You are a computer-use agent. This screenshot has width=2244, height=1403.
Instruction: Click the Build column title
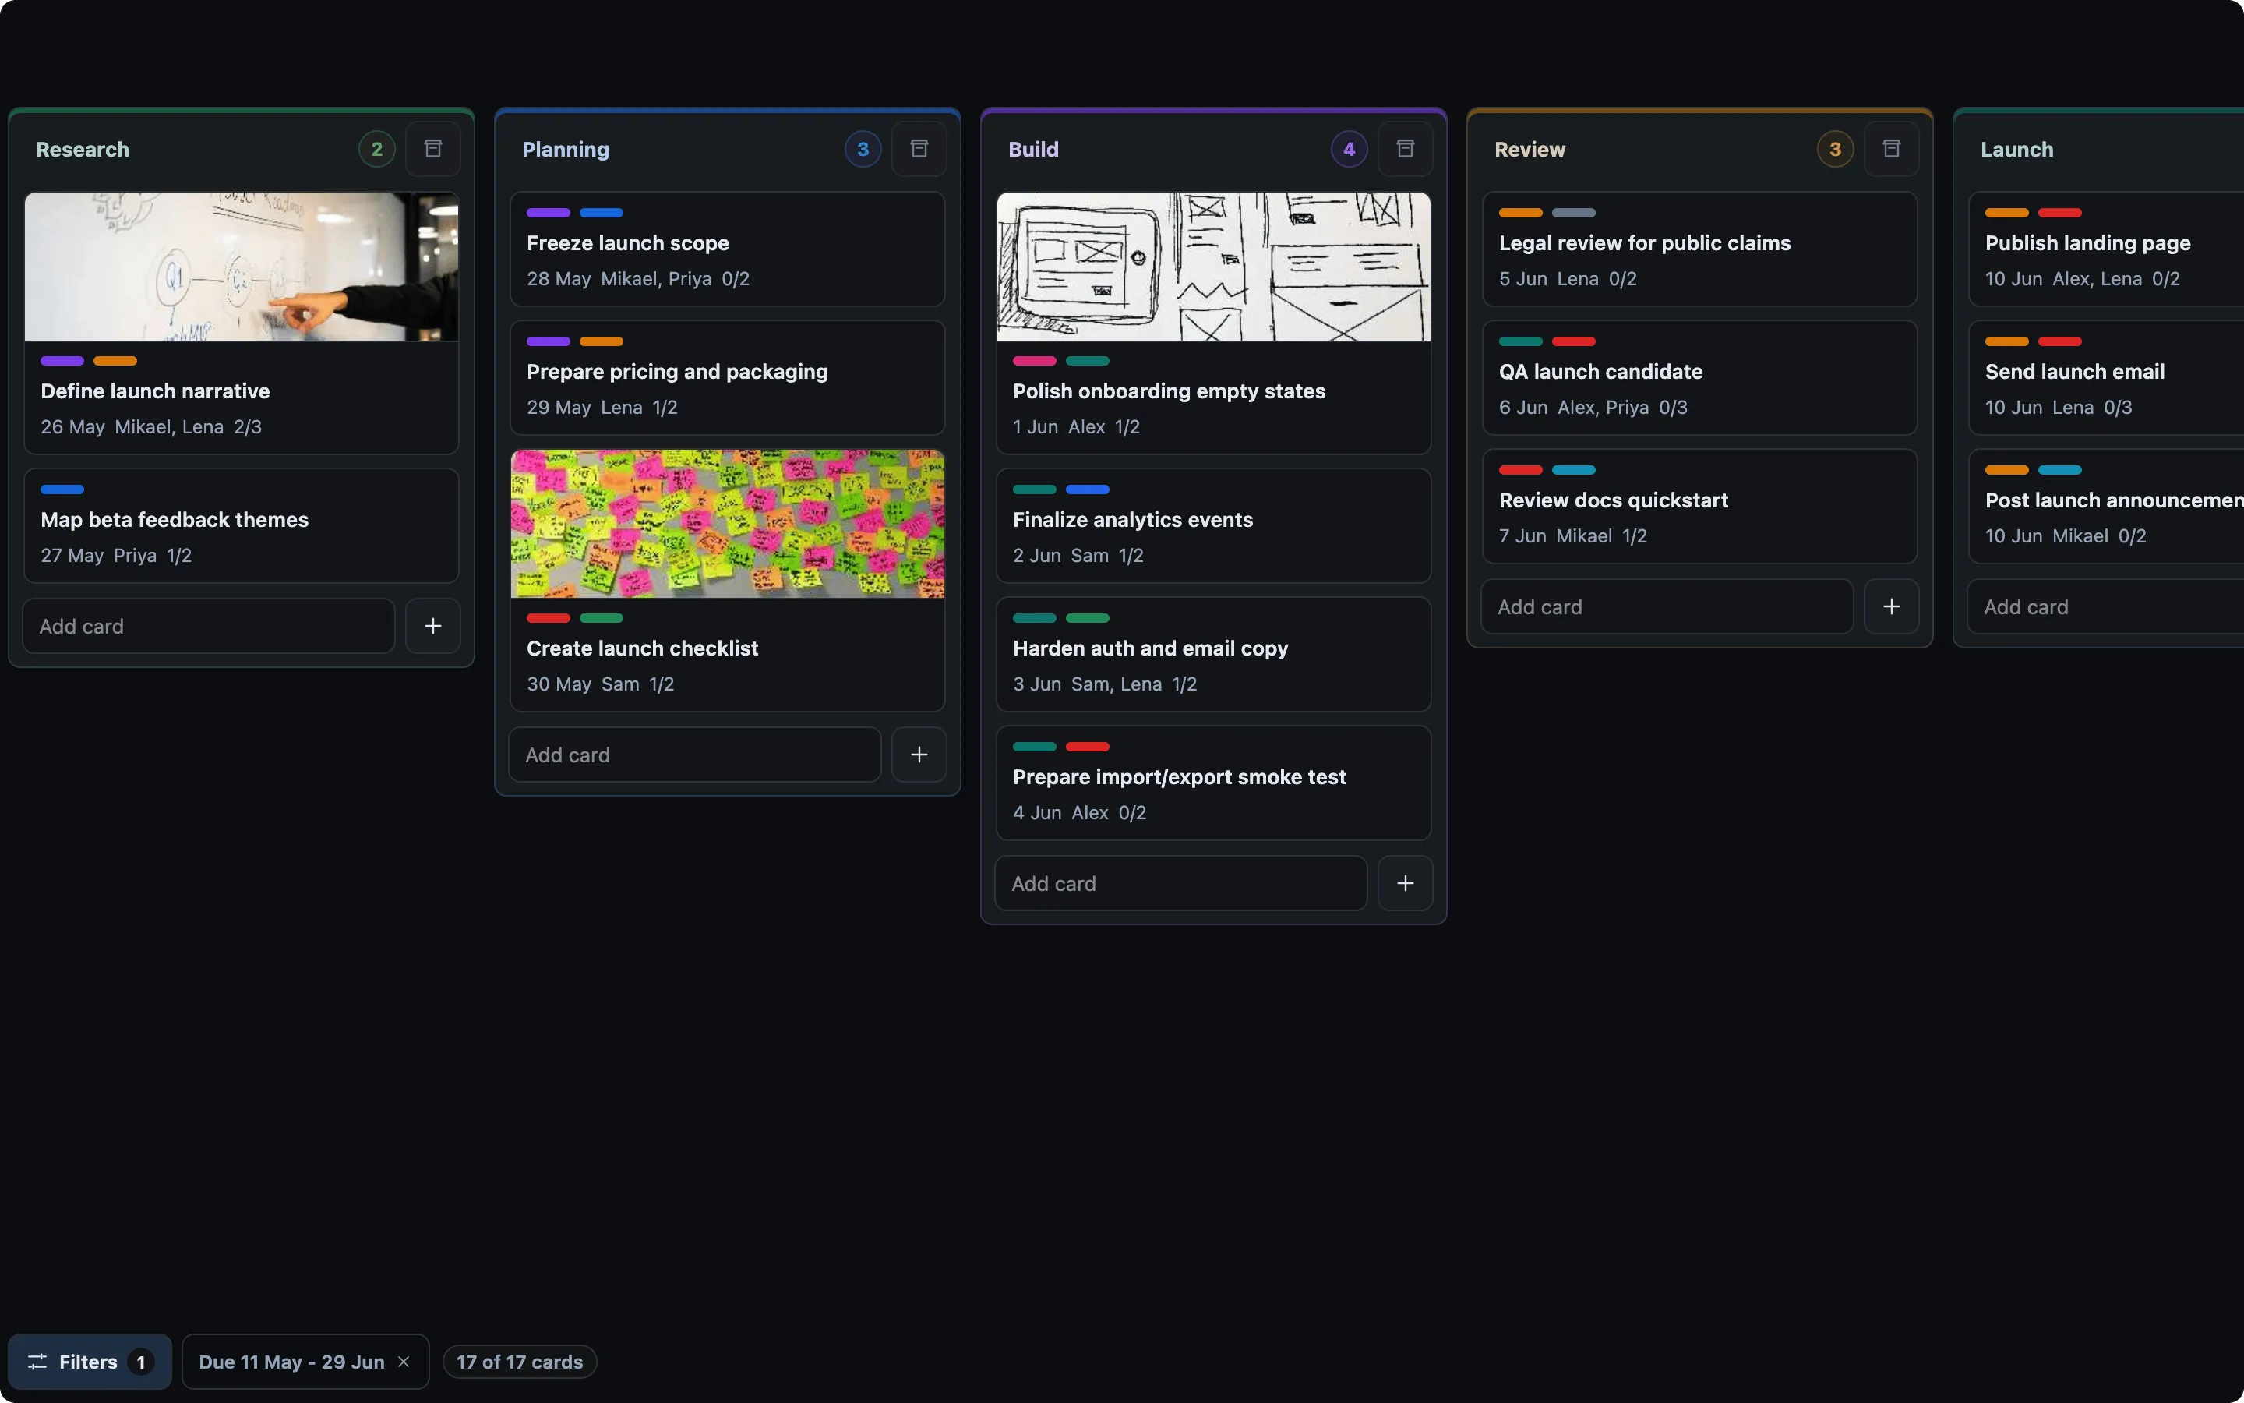pyautogui.click(x=1033, y=150)
